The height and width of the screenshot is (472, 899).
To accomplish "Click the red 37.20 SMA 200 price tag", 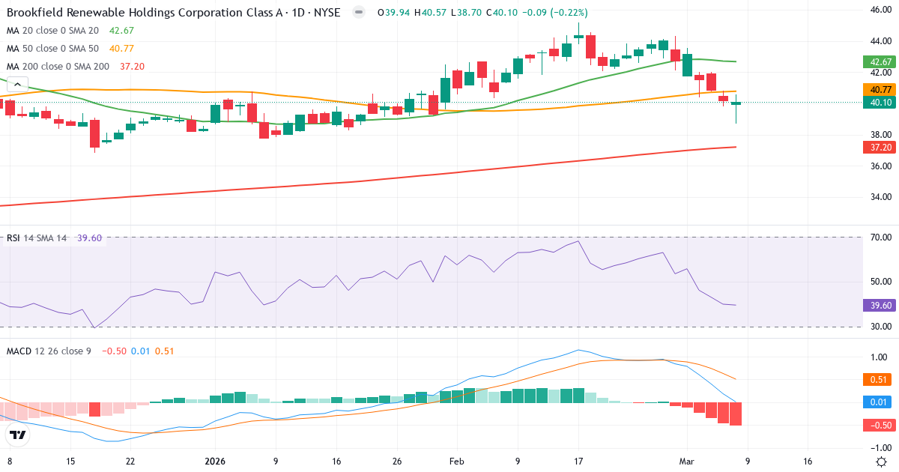I will [x=878, y=148].
